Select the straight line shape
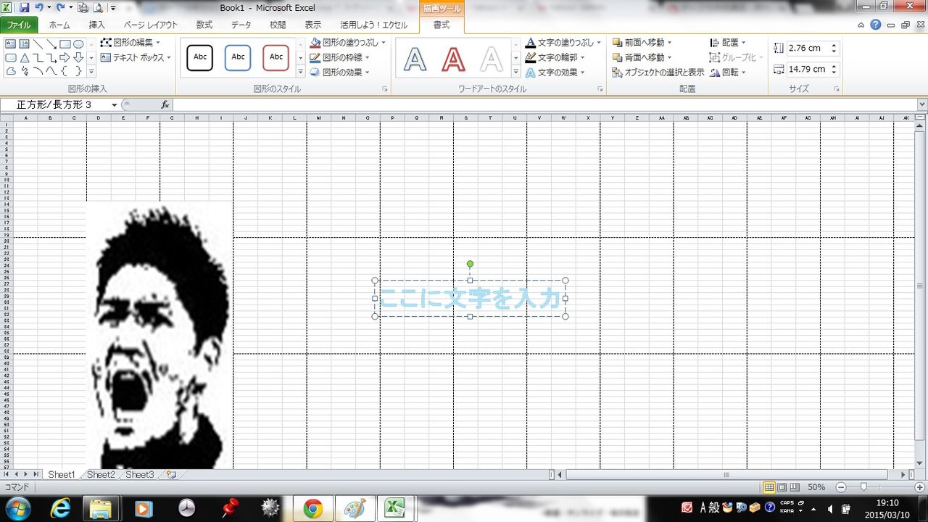 [38, 44]
